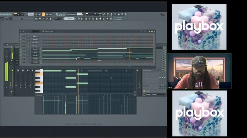The width and height of the screenshot is (247, 138).
Task: Click the page document icon in second toolbar row
Action: [x=96, y=19]
